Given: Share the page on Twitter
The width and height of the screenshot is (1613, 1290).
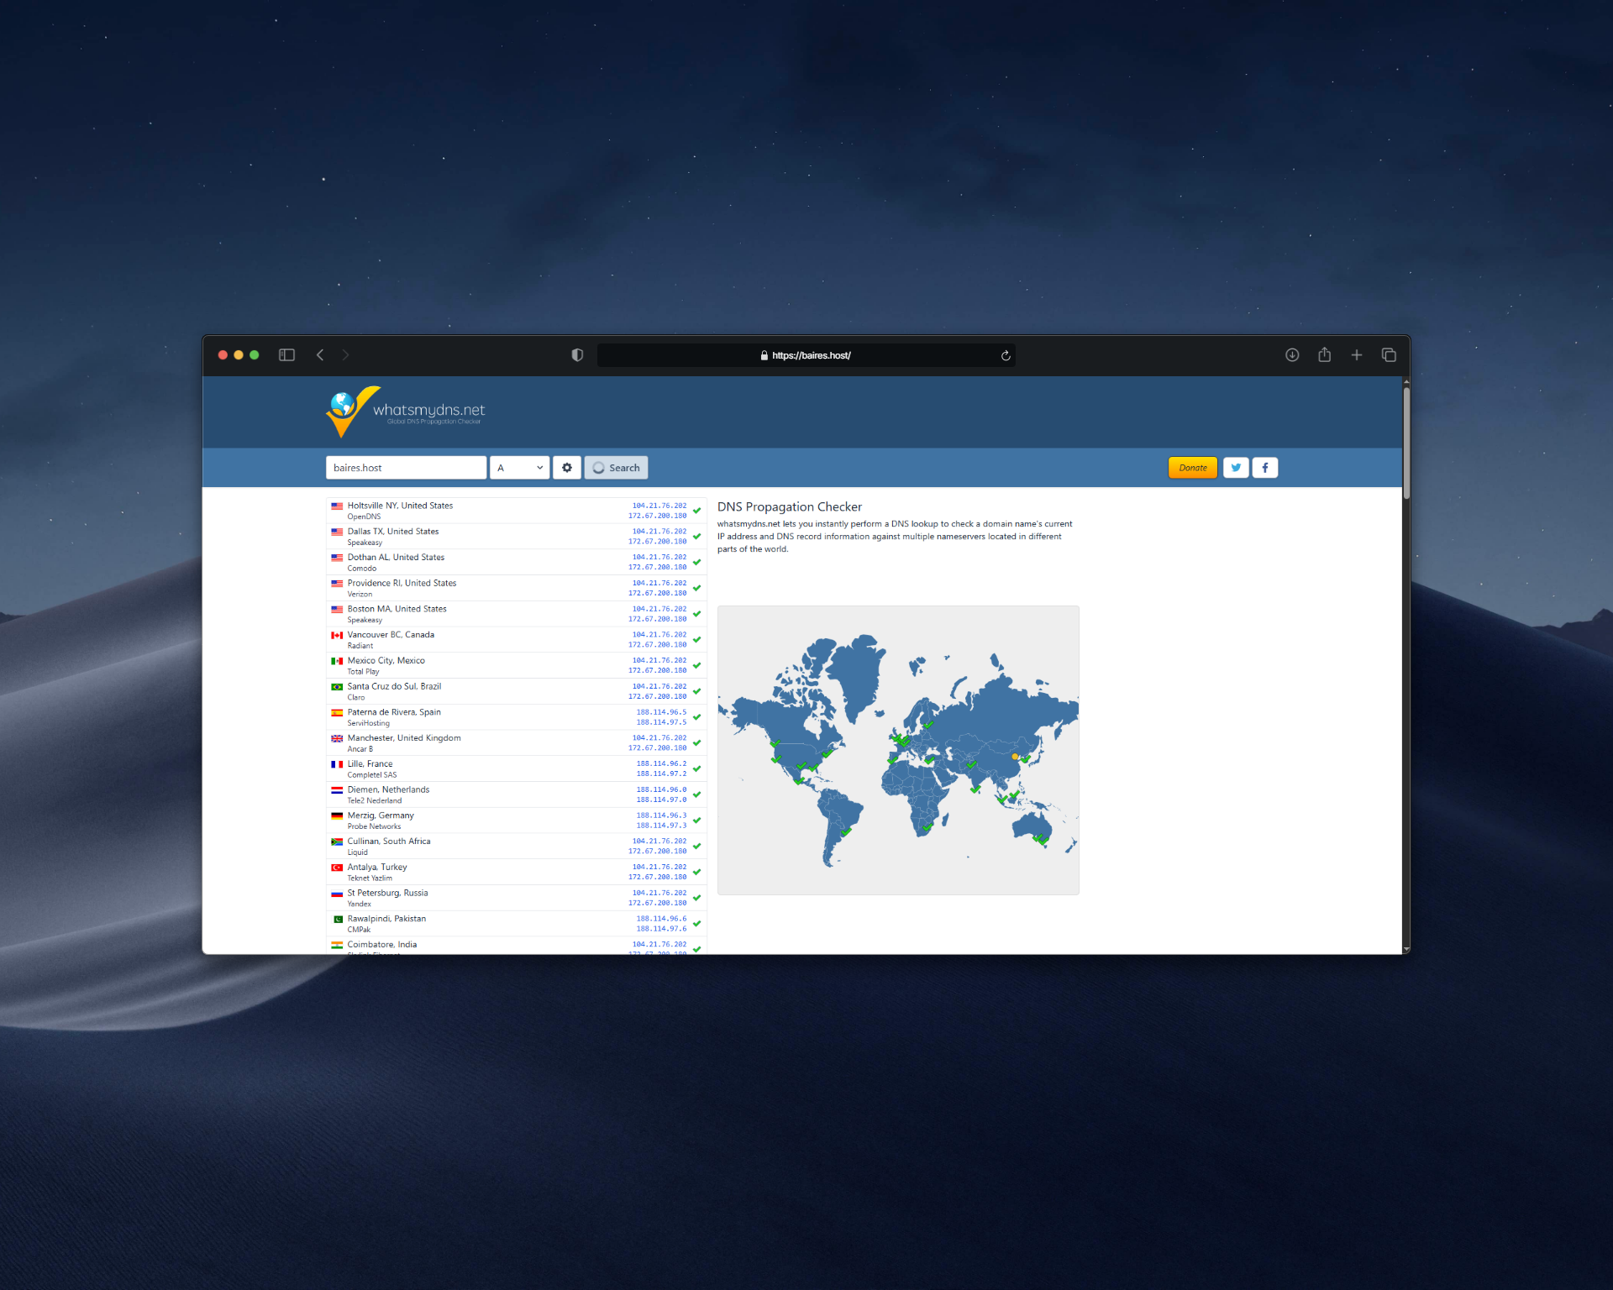Looking at the screenshot, I should coord(1235,468).
